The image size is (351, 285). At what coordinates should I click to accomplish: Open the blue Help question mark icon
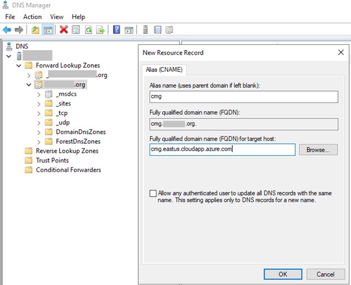[116, 30]
